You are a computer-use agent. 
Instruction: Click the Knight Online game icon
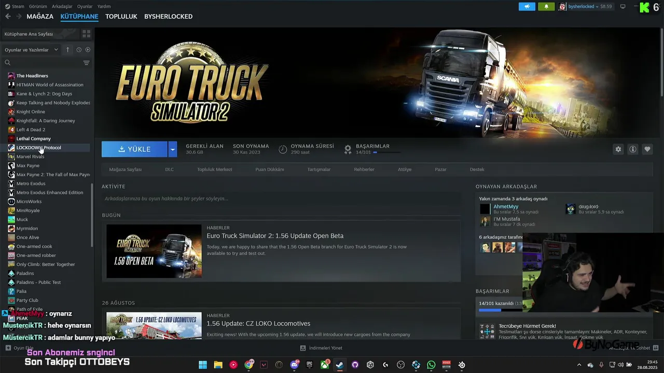click(11, 111)
